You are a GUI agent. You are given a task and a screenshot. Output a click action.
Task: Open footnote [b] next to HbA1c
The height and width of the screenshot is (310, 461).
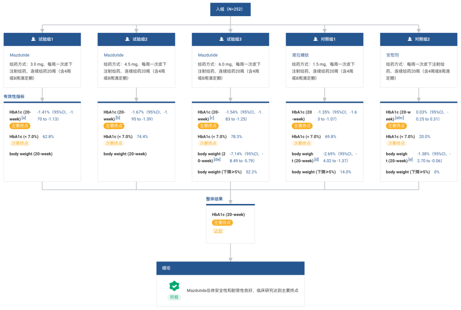(118, 118)
